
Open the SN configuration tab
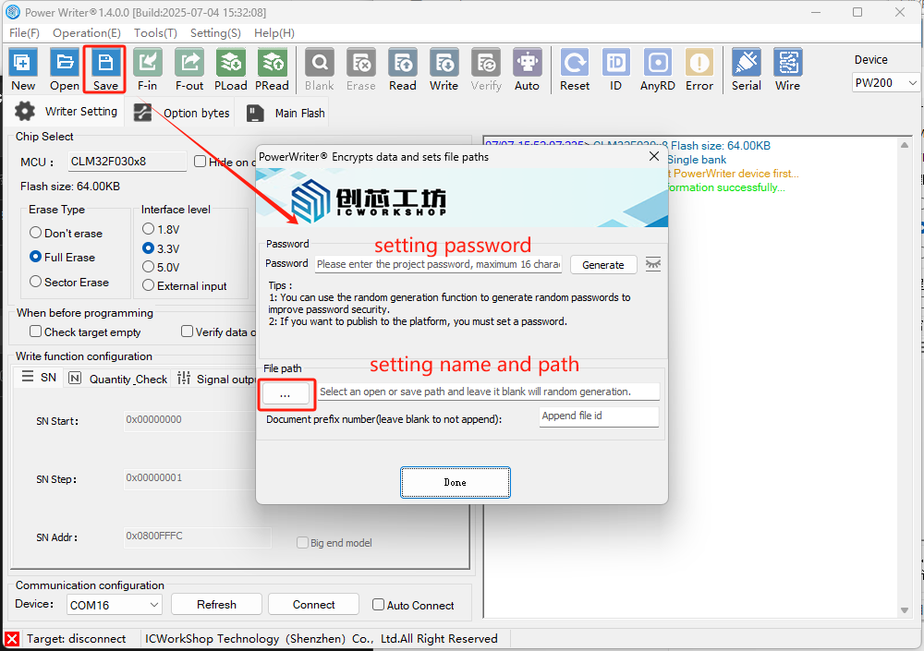tap(39, 377)
